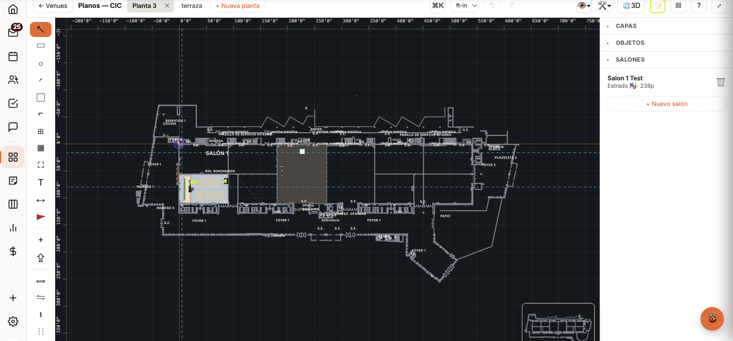733x341 pixels.
Task: Open the ⌘K command palette button
Action: click(438, 6)
